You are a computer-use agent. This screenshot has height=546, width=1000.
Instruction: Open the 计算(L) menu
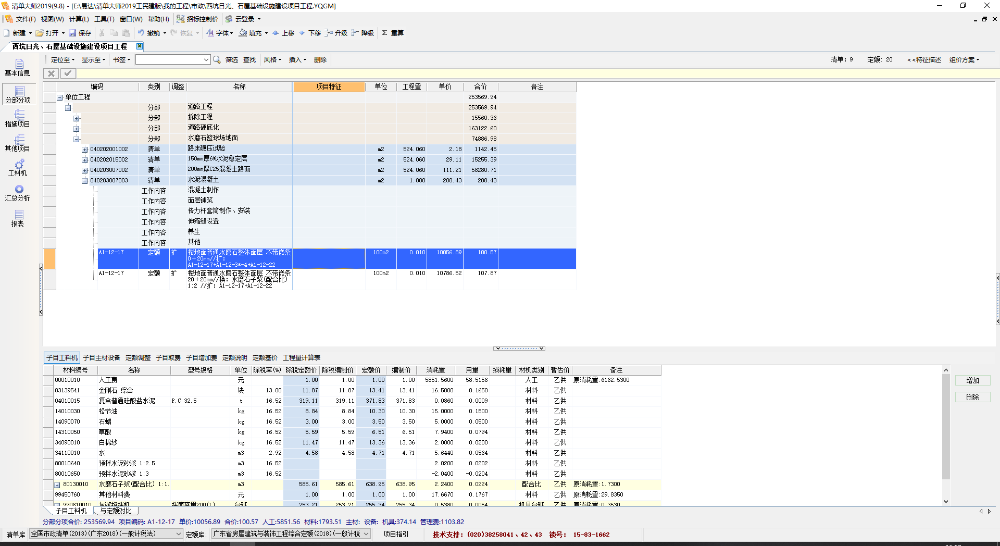[79, 19]
